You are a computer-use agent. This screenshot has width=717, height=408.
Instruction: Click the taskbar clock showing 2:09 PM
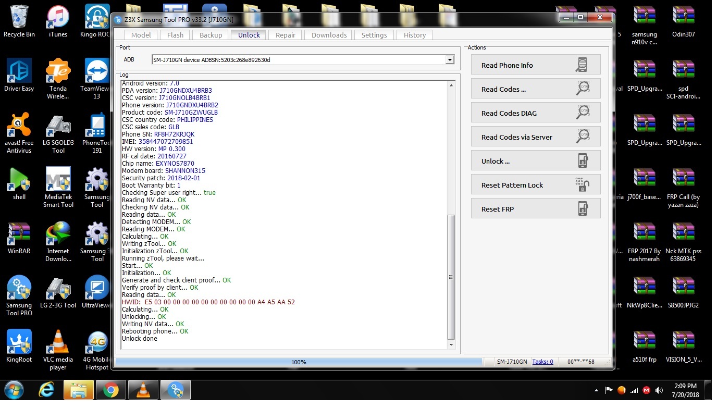(x=685, y=390)
